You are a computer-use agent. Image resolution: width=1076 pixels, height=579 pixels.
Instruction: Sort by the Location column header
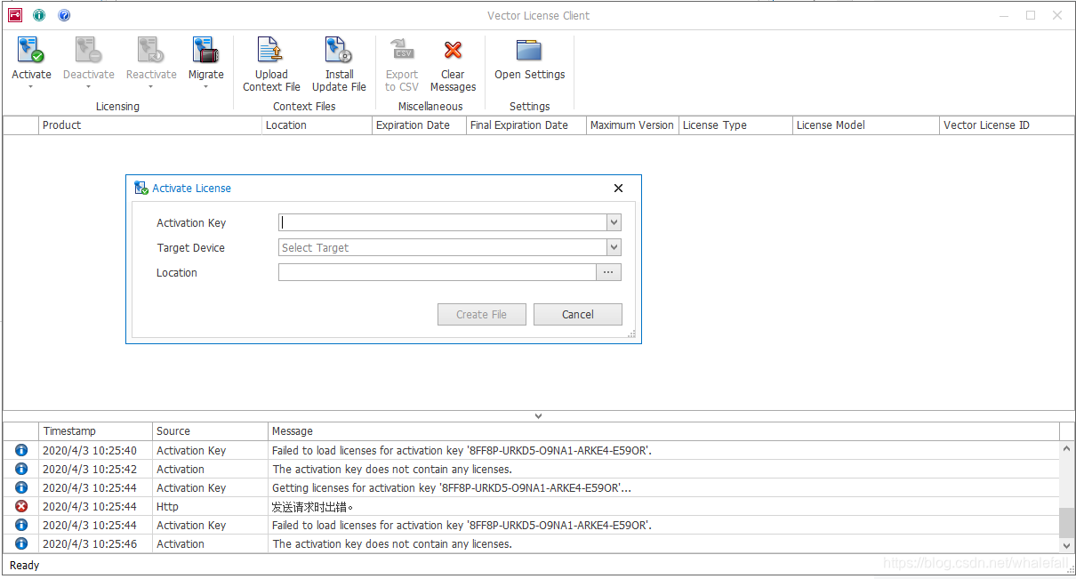(317, 125)
